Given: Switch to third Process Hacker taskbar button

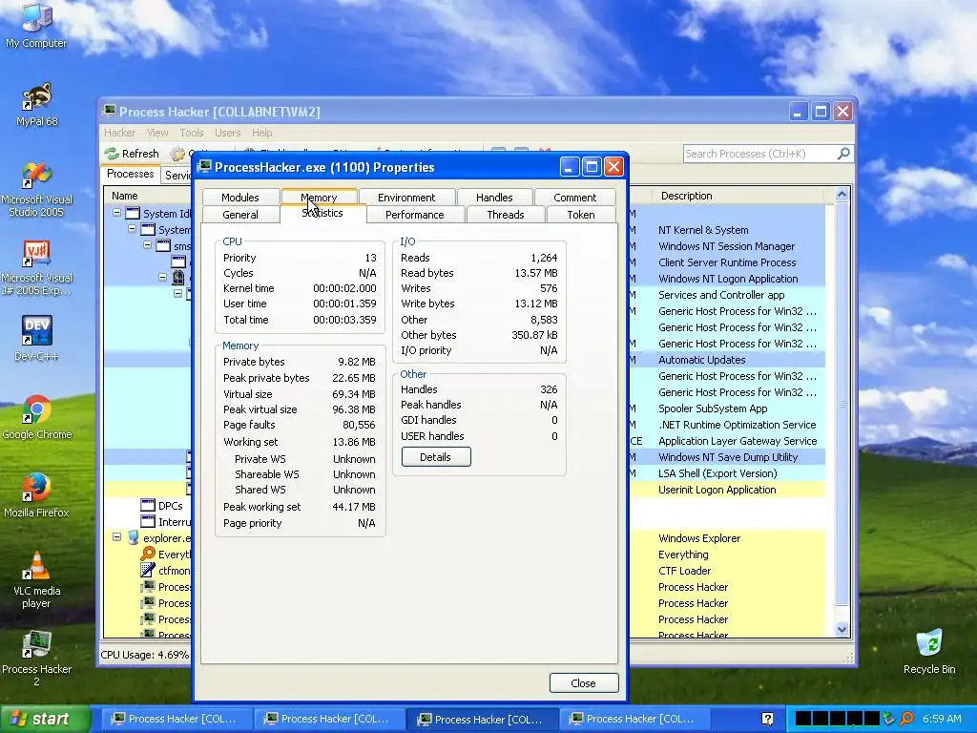Looking at the screenshot, I should pos(480,720).
